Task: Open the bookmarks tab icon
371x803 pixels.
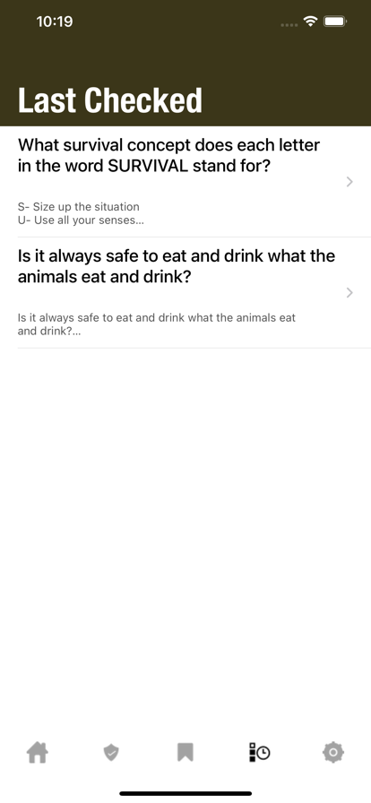Action: pos(185,752)
